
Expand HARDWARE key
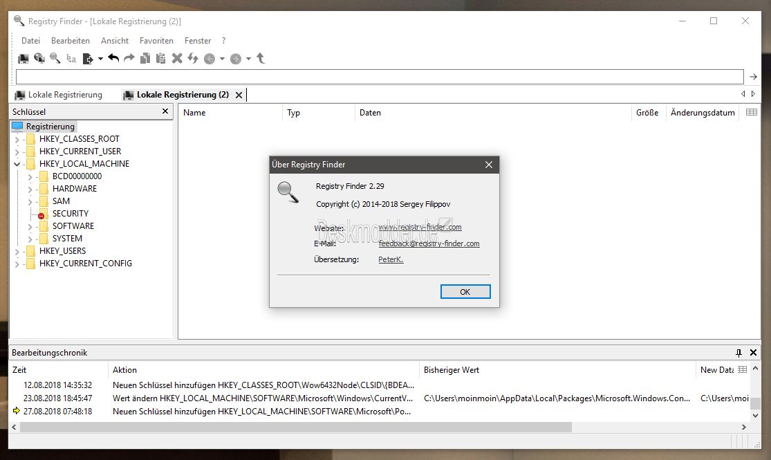(30, 190)
